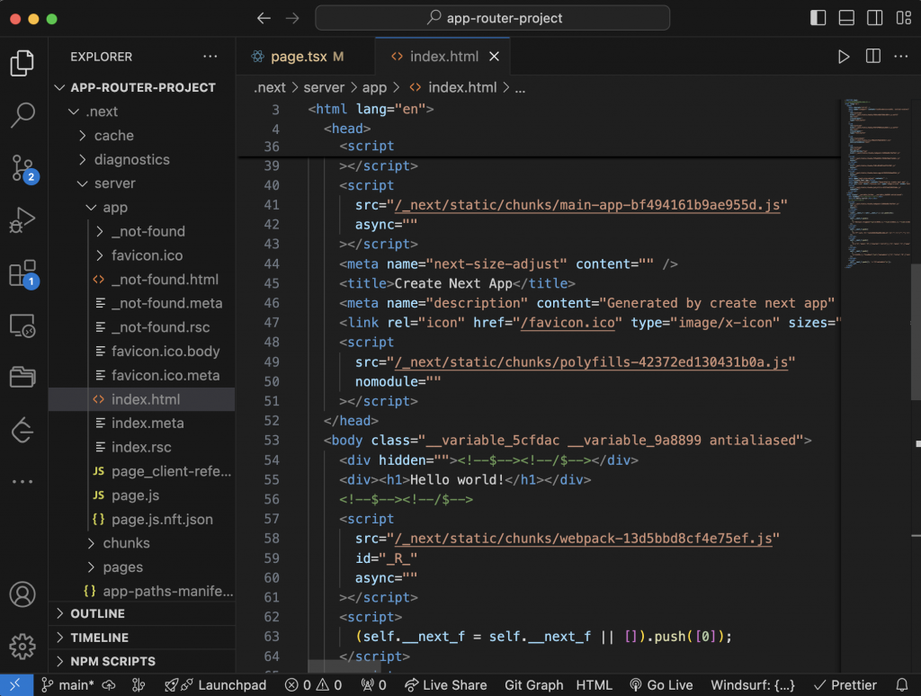This screenshot has width=921, height=696.
Task: Select the index.html editor tab
Action: click(444, 57)
